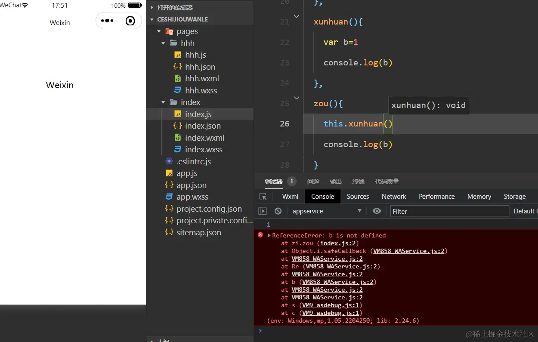Open the Sources devtools tab
This screenshot has width=538, height=342.
[x=358, y=196]
